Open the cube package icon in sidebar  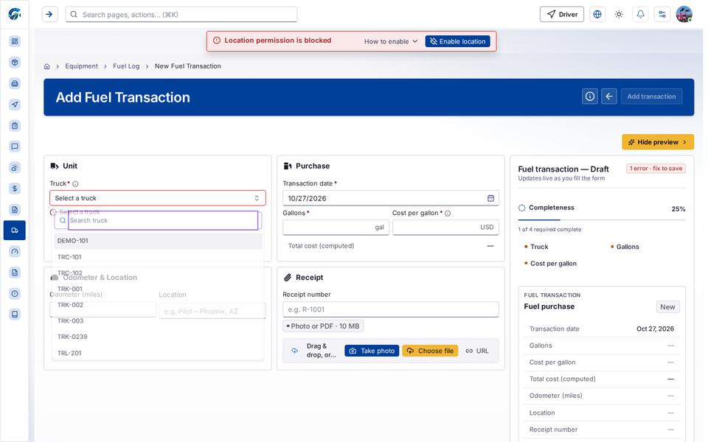[x=15, y=62]
